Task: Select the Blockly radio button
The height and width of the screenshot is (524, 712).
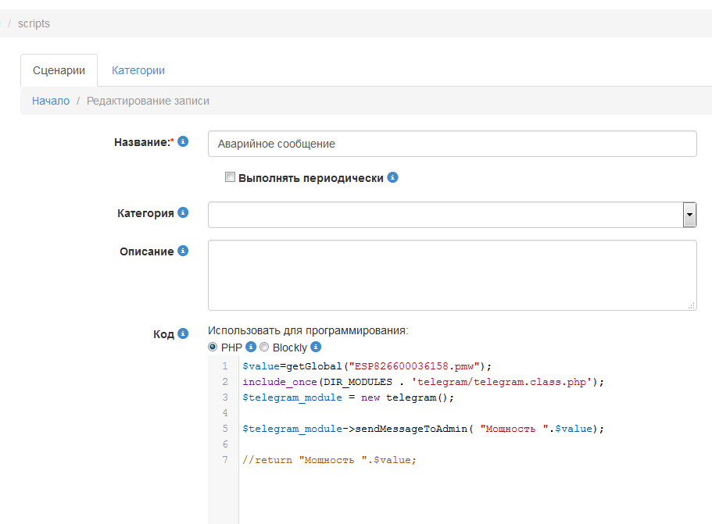Action: click(x=264, y=348)
